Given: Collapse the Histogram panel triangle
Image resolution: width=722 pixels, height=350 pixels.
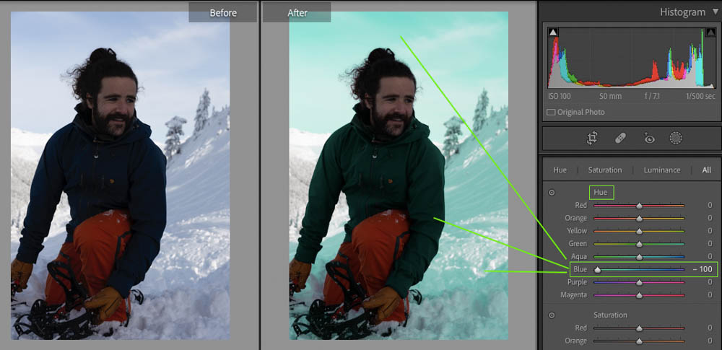Looking at the screenshot, I should 715,12.
